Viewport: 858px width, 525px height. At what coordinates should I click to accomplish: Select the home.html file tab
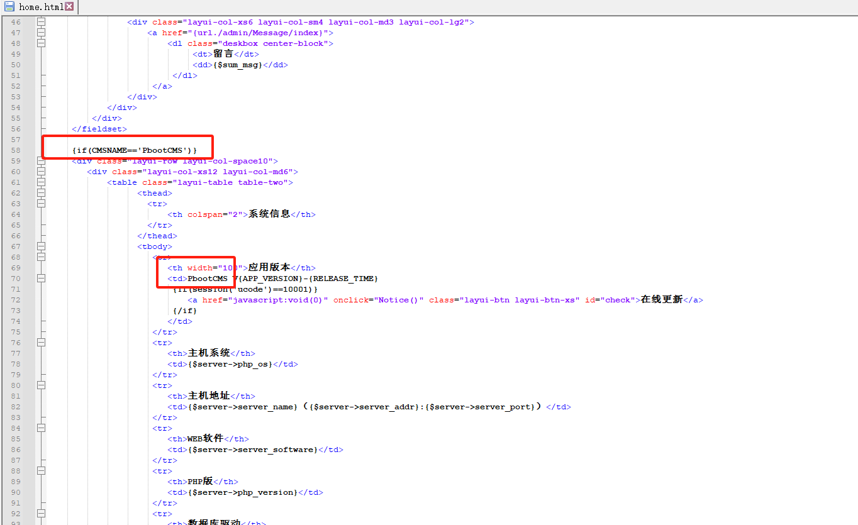pos(41,7)
